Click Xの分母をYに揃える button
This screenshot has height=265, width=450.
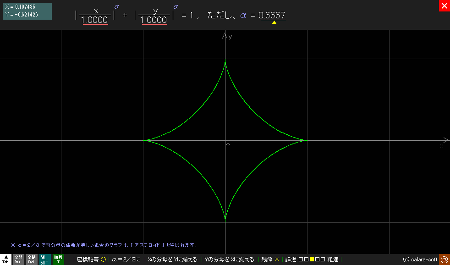coord(172,259)
